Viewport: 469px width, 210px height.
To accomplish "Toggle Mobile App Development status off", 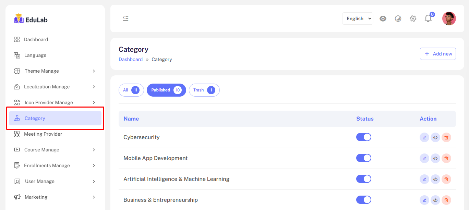I will [x=364, y=158].
